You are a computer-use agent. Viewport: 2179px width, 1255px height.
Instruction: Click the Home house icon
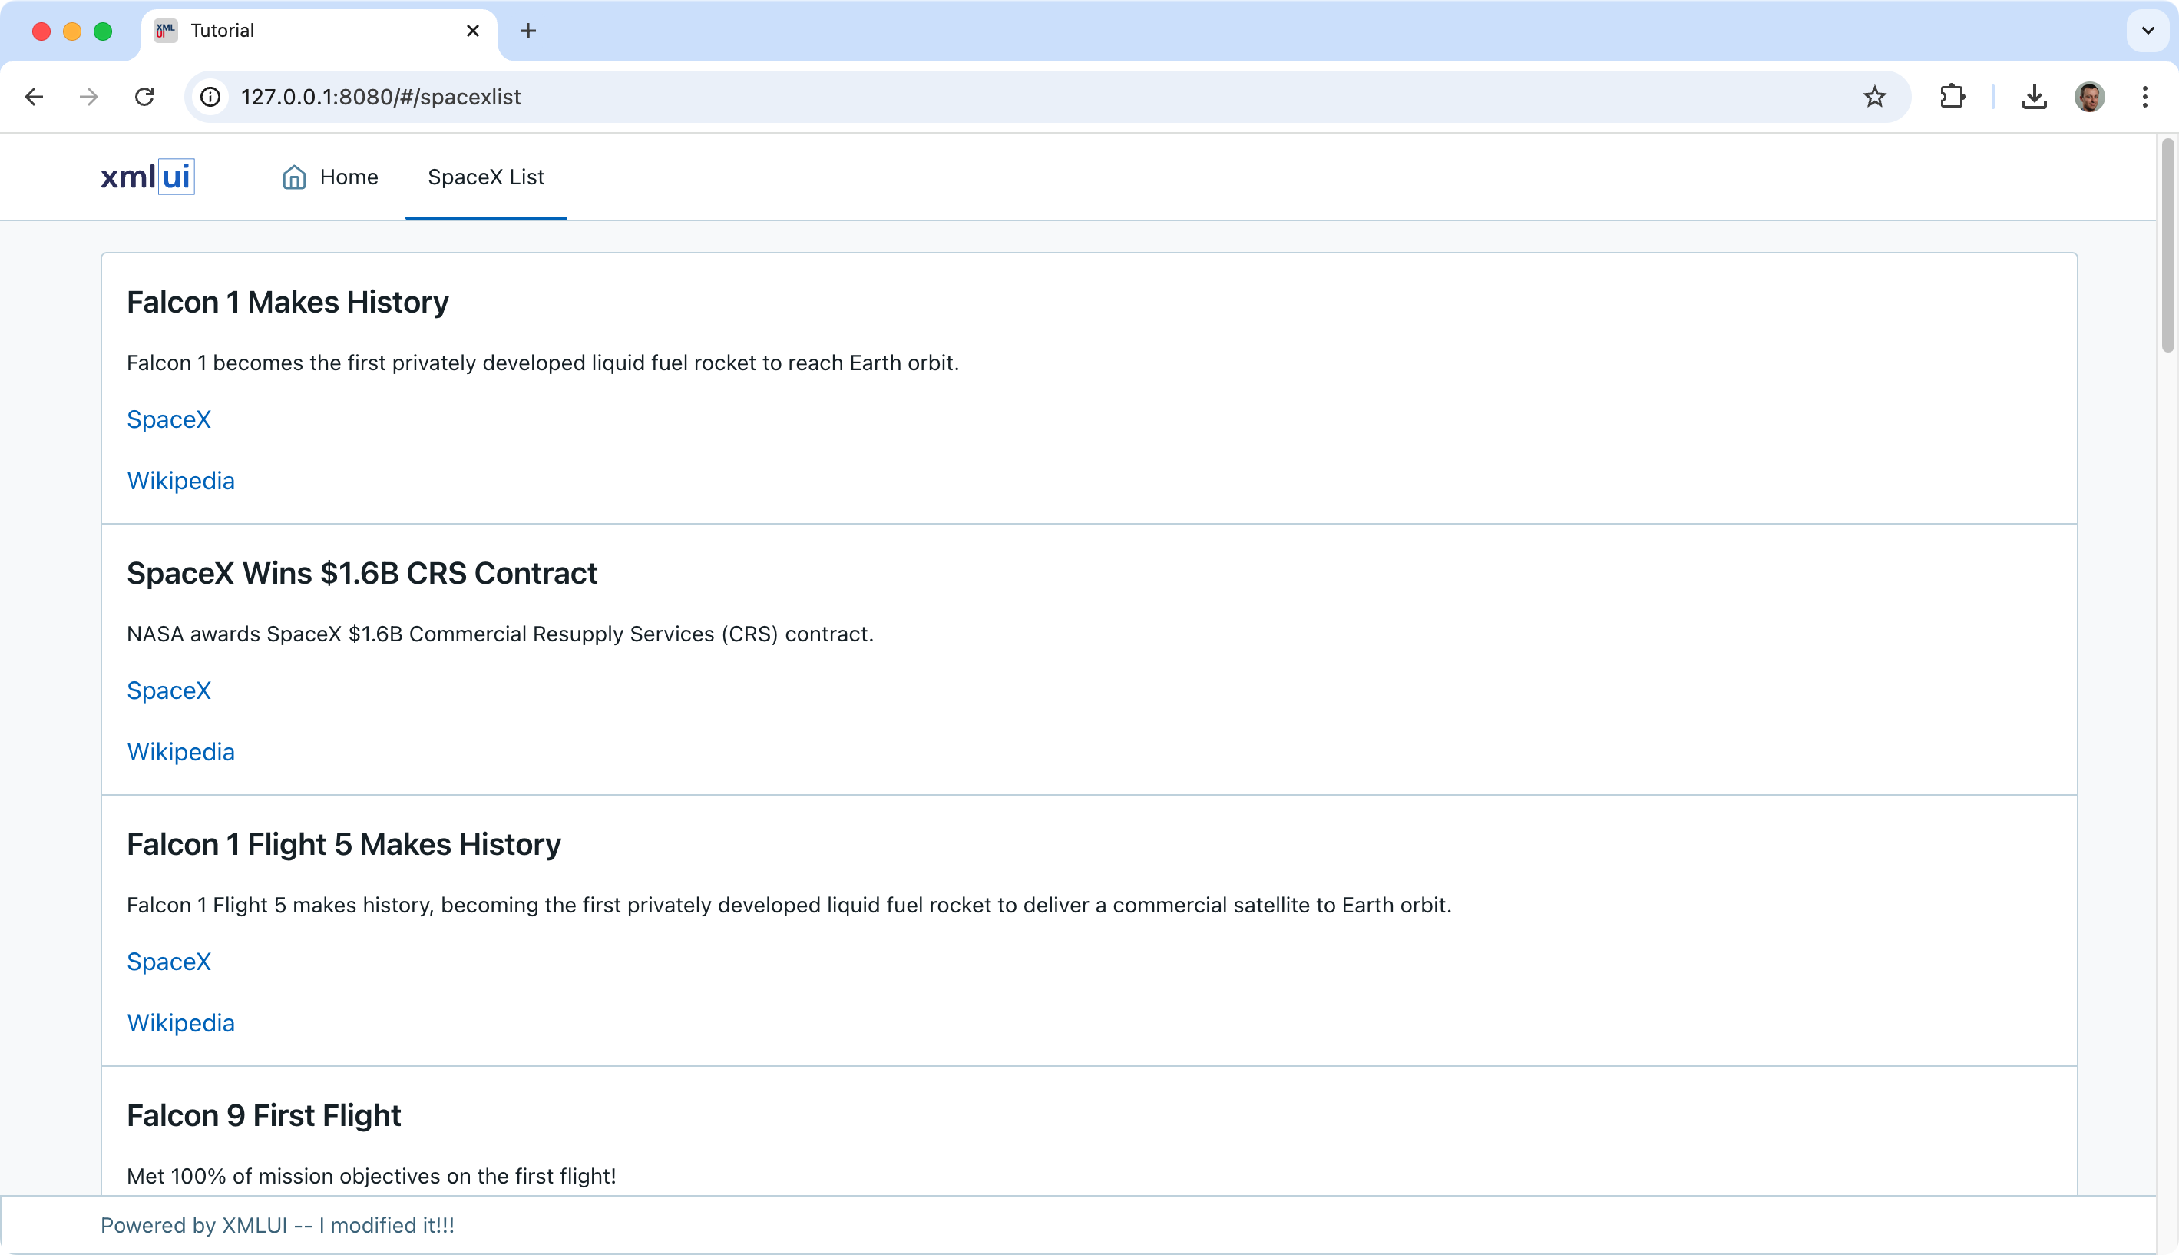click(x=294, y=177)
